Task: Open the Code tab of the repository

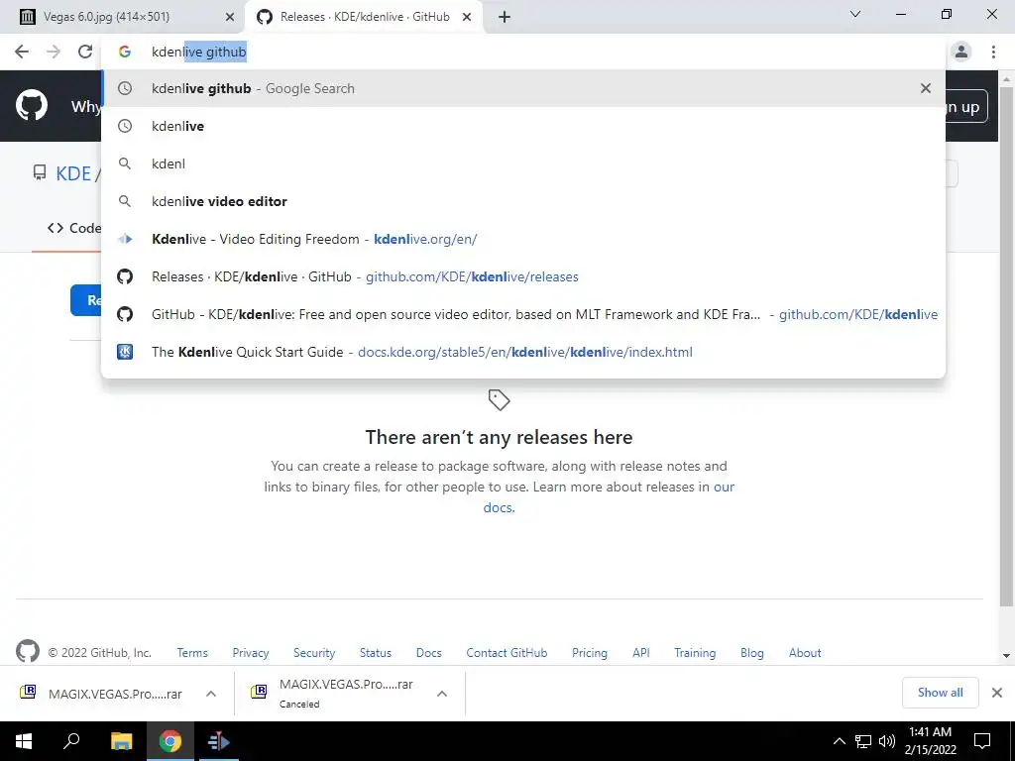Action: [73, 228]
